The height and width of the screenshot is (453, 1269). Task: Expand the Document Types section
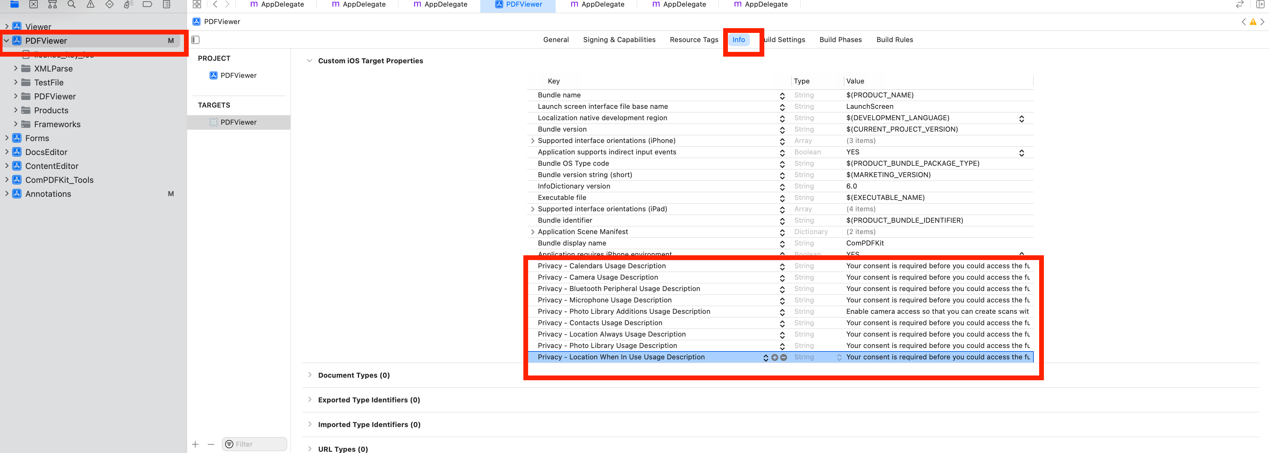[x=309, y=375]
